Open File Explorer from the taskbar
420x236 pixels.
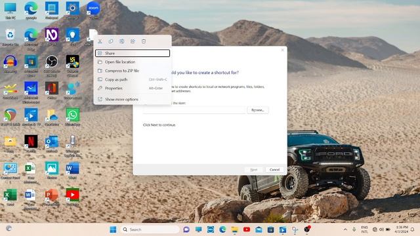click(x=235, y=229)
